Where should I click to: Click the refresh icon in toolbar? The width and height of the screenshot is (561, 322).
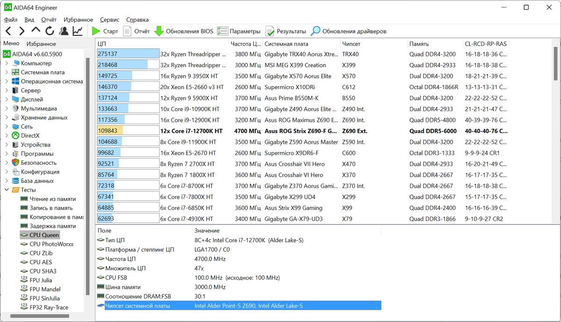[50, 31]
